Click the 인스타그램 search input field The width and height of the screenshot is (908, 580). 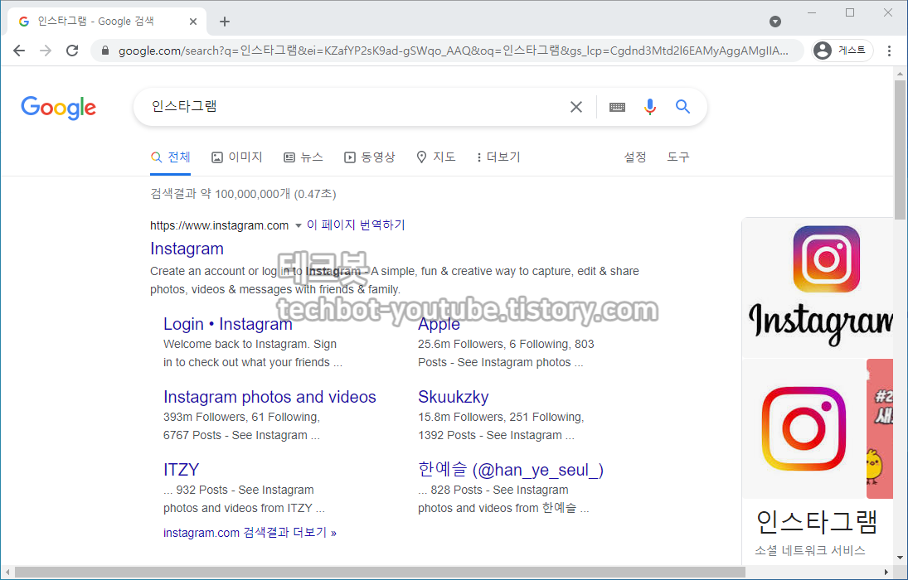pyautogui.click(x=353, y=107)
